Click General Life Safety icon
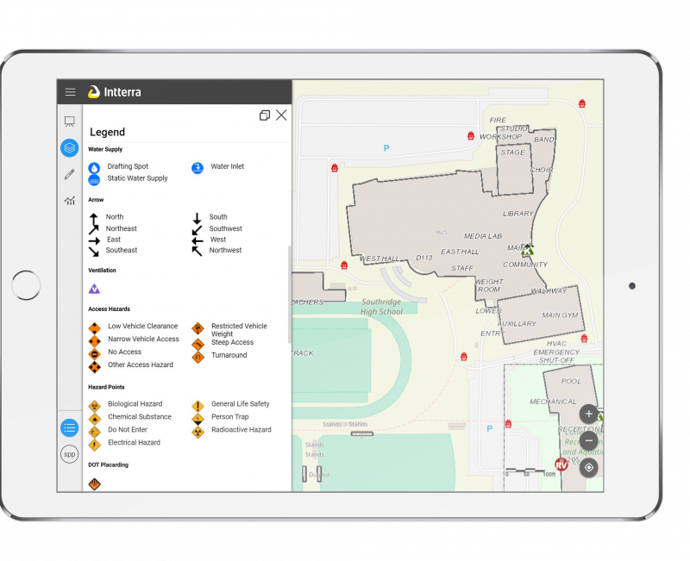 click(x=198, y=406)
